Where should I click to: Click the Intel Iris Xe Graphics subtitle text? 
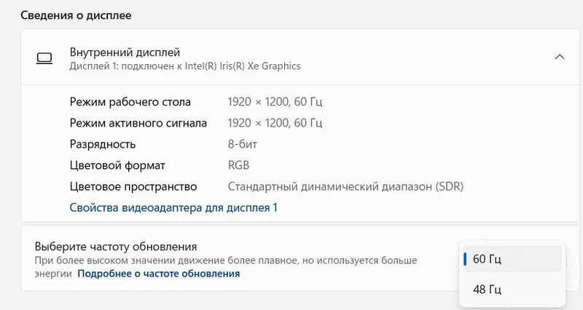[185, 66]
